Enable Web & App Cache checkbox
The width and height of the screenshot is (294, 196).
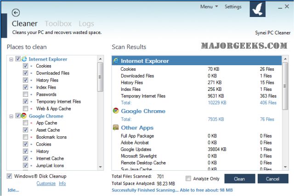[x=26, y=109]
